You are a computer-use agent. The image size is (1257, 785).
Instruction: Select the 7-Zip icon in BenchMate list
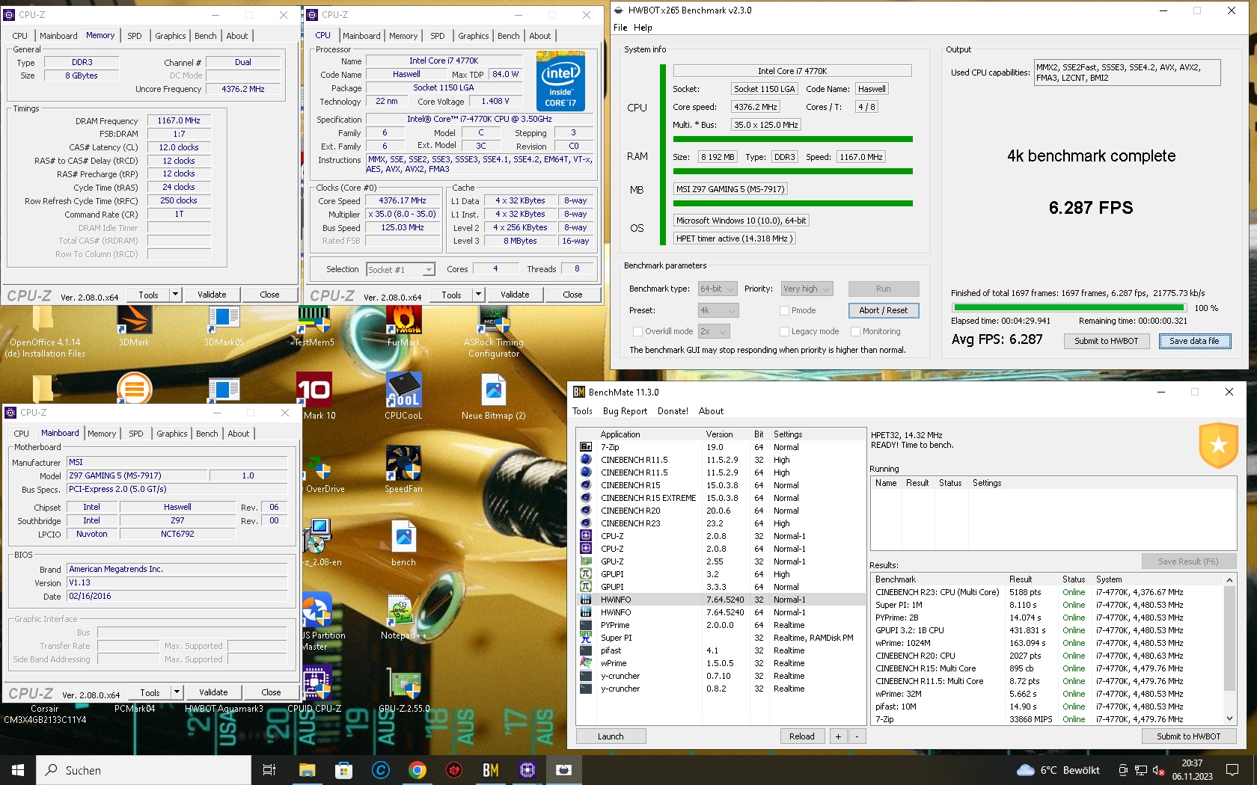click(586, 447)
